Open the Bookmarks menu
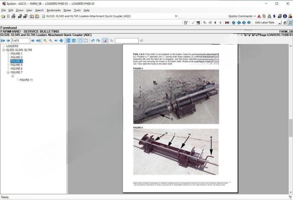 click(x=54, y=10)
